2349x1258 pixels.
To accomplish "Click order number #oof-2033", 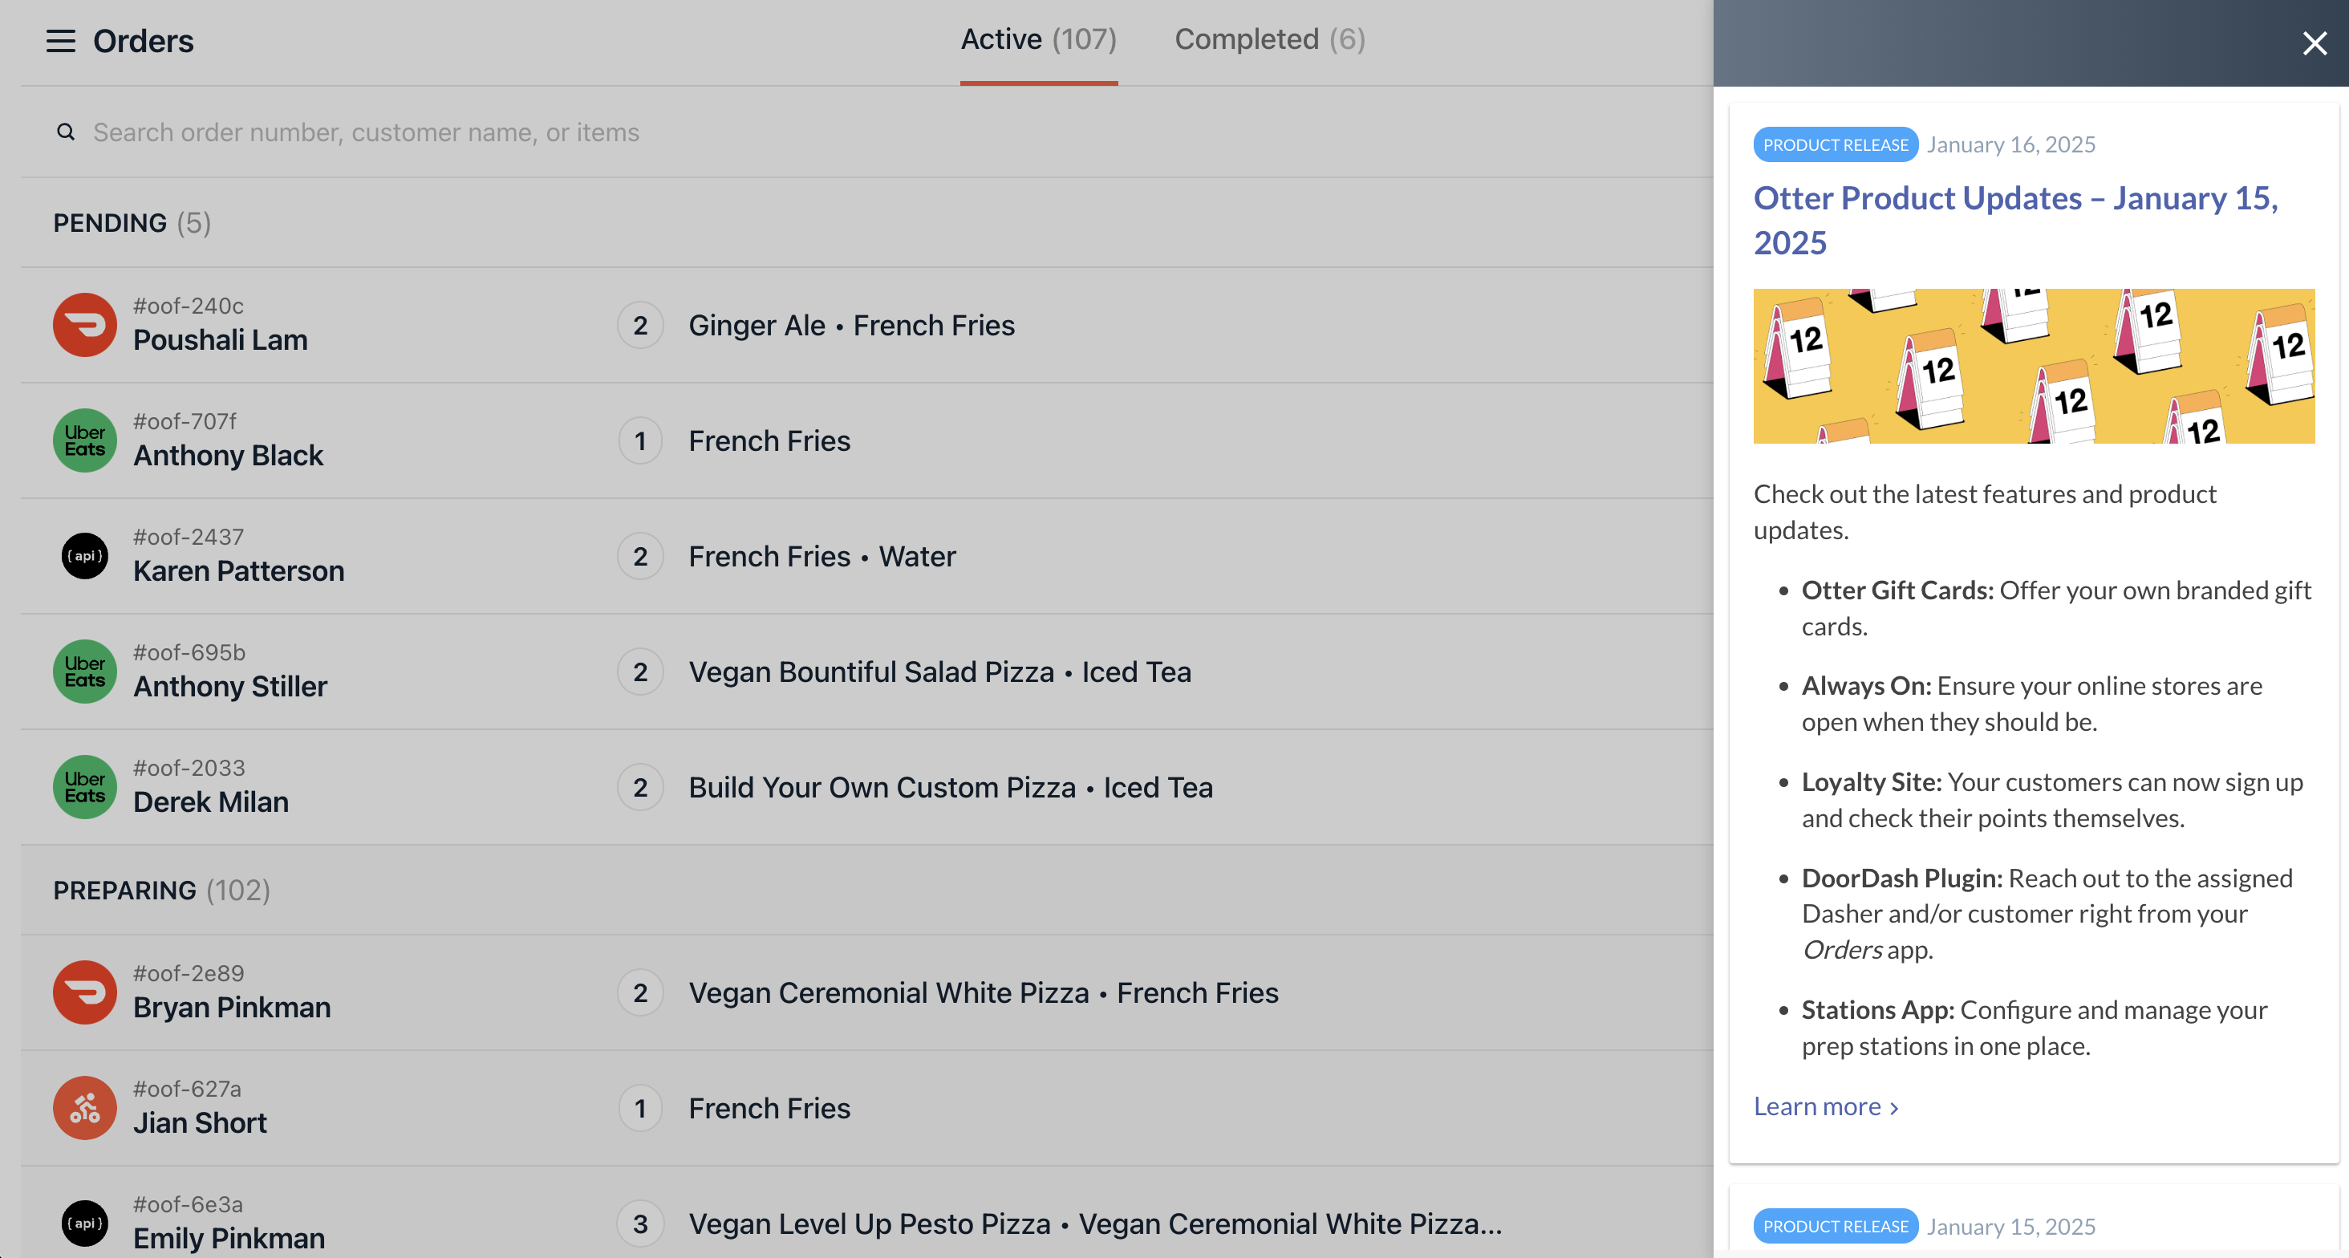I will pos(189,768).
